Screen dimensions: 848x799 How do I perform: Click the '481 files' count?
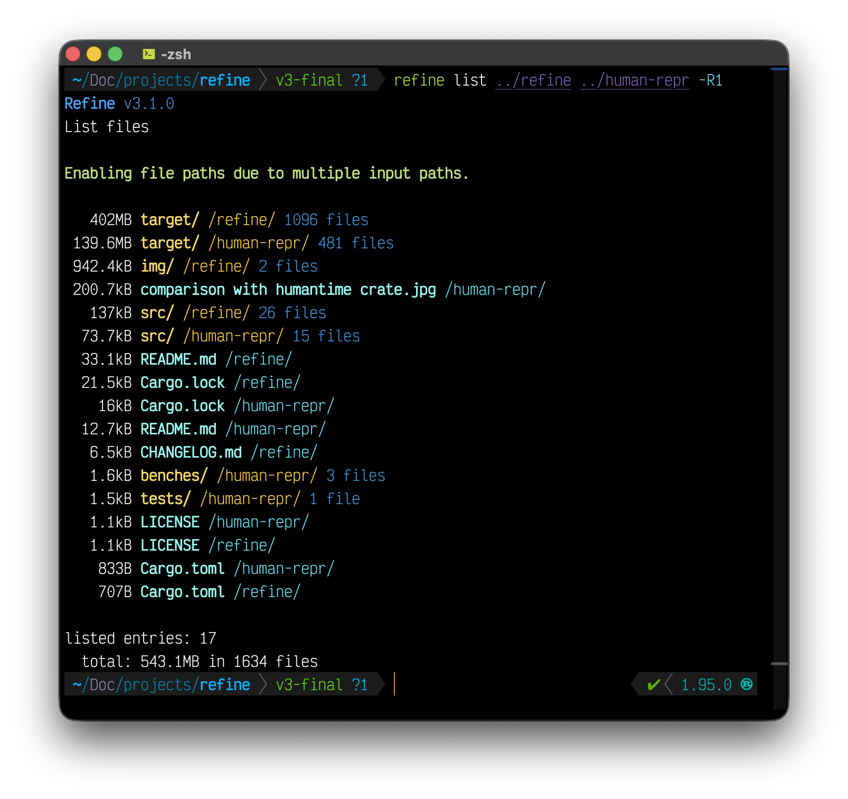click(356, 243)
